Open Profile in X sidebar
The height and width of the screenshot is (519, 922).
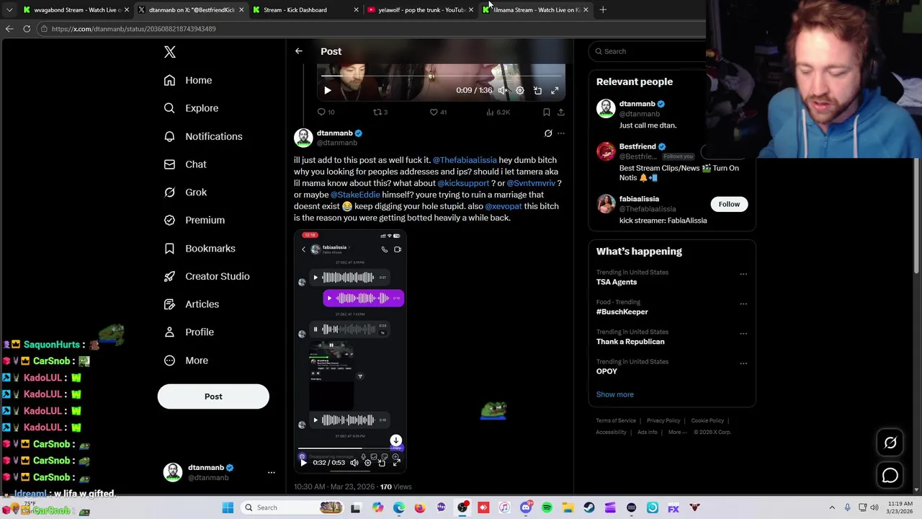(x=189, y=332)
